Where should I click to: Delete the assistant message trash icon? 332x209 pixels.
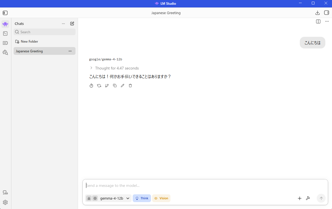coord(130,86)
